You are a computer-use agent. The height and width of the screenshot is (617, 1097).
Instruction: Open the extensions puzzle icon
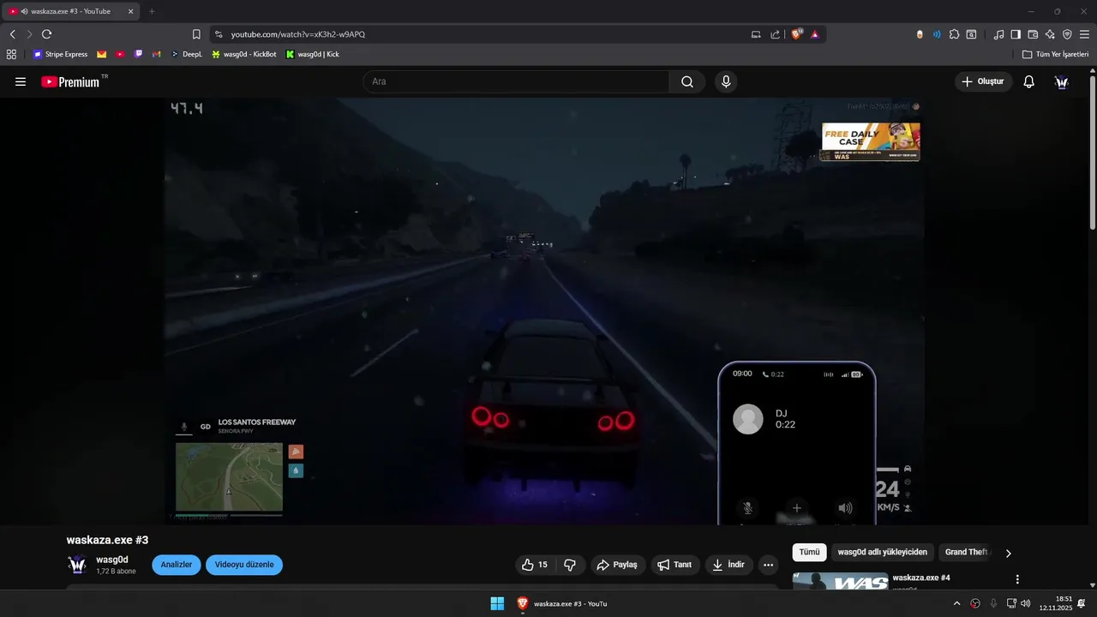[954, 34]
